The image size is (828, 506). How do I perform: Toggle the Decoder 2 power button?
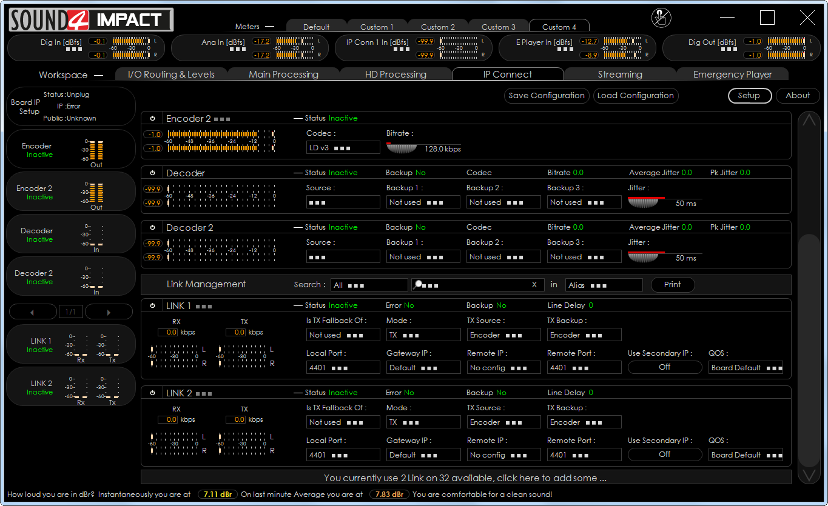[x=152, y=228]
